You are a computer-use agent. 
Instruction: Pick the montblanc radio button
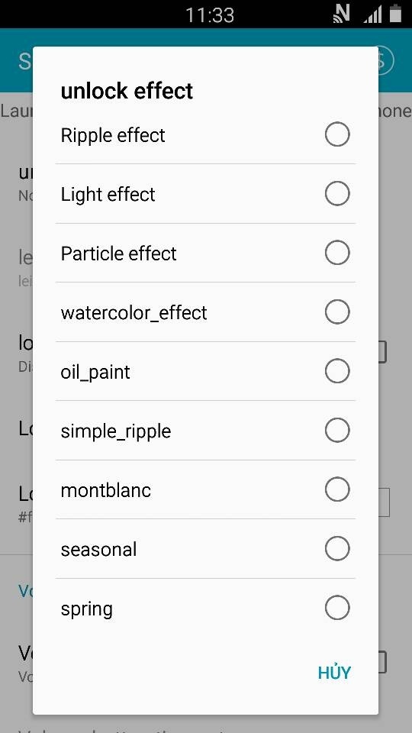[336, 489]
